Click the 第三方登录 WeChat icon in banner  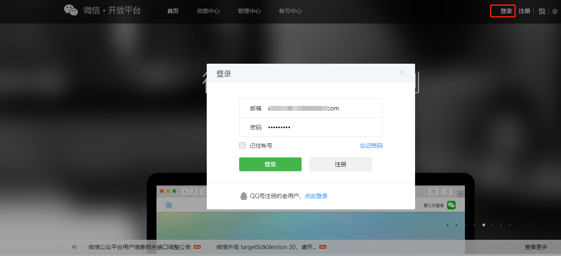(451, 205)
